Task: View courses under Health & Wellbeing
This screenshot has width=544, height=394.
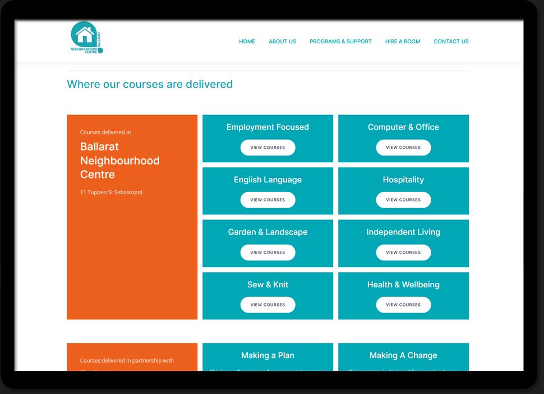Action: point(403,305)
